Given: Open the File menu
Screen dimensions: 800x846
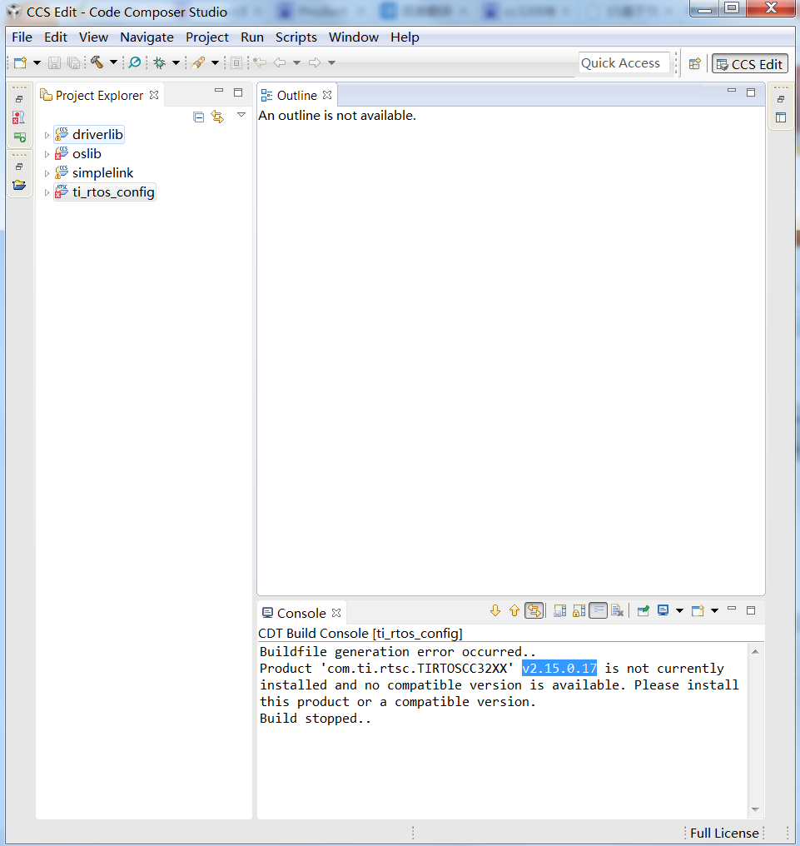Looking at the screenshot, I should pyautogui.click(x=22, y=37).
